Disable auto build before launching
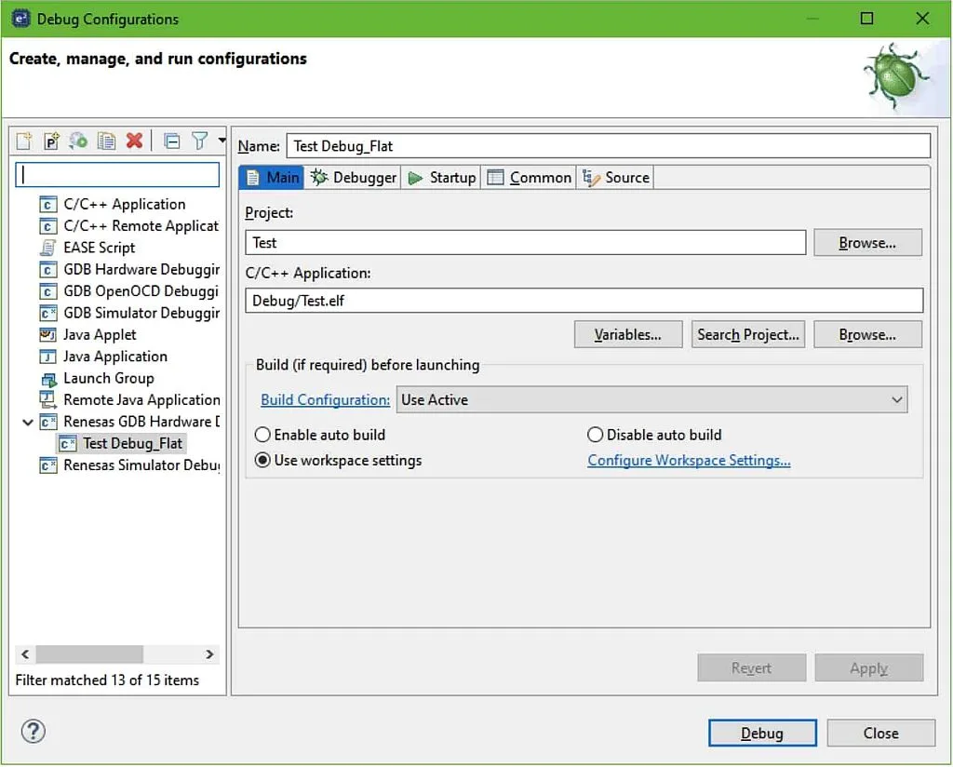Screen dimensions: 953x767 (x=595, y=434)
